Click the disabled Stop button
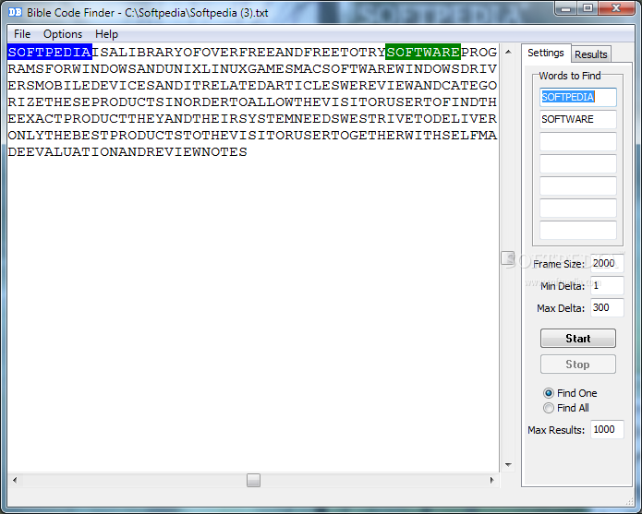 click(577, 364)
